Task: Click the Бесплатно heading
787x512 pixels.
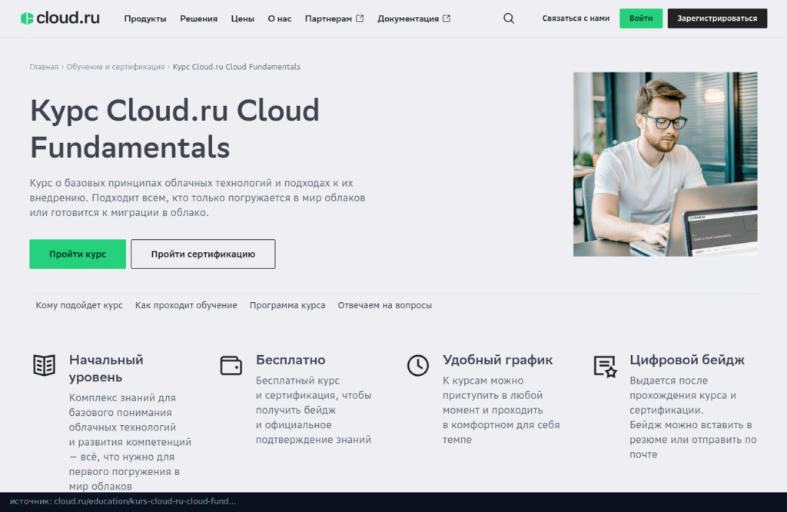Action: 291,360
